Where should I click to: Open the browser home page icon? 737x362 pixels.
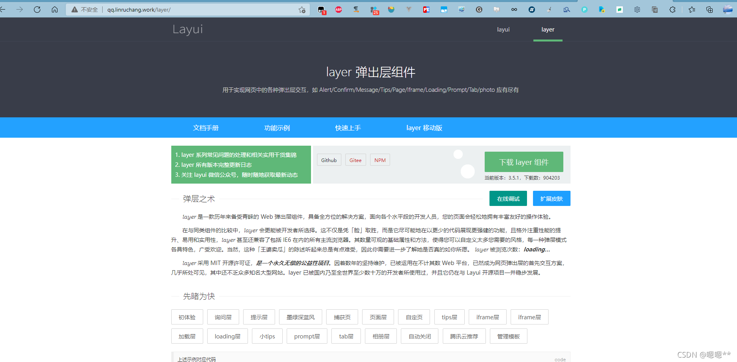click(x=55, y=10)
